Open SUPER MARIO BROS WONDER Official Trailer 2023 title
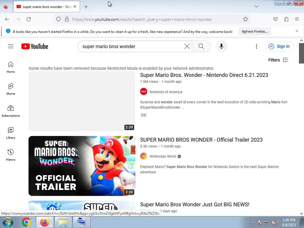Screen dimensions: 304x228 (x=201, y=140)
